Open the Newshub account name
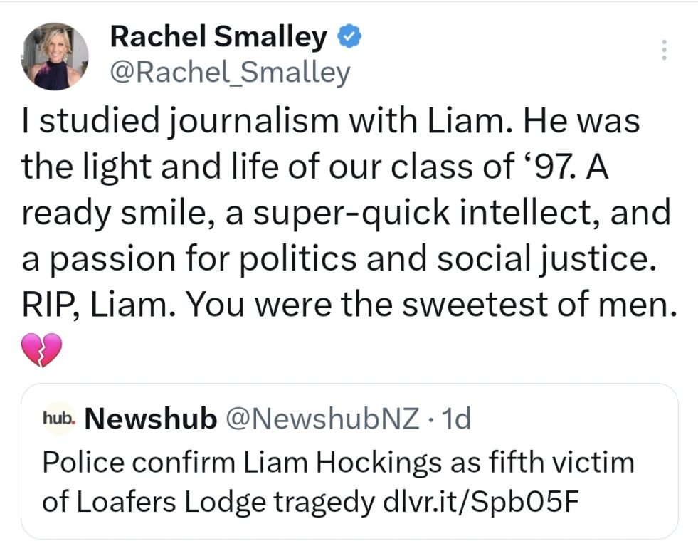Image resolution: width=698 pixels, height=541 pixels. click(150, 420)
